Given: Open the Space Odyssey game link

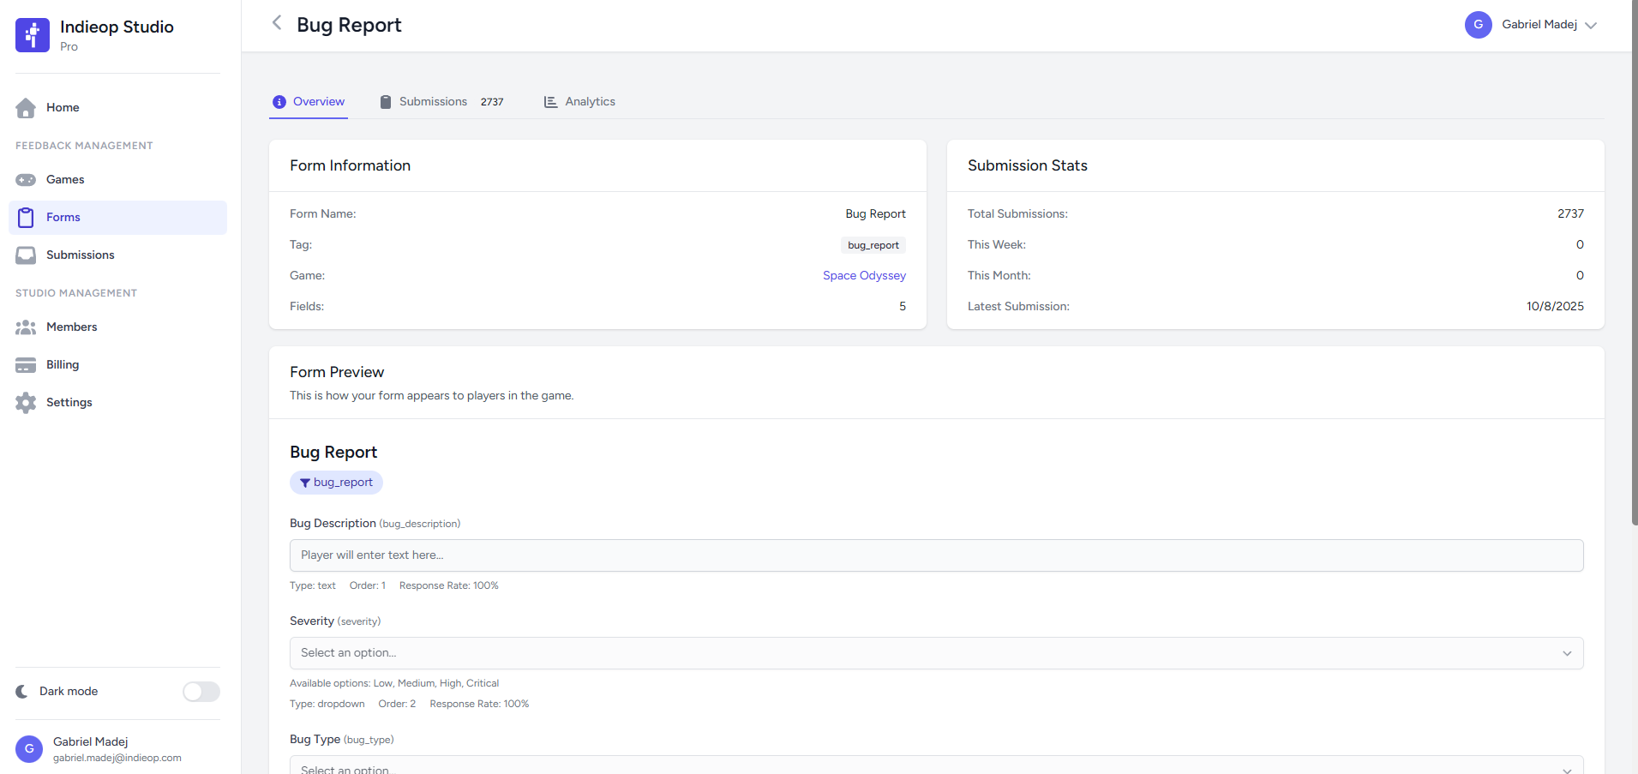Looking at the screenshot, I should (x=864, y=275).
